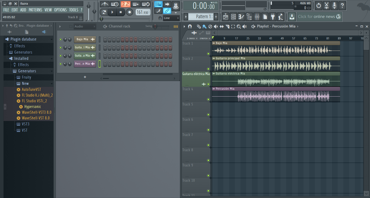The width and height of the screenshot is (370, 198).
Task: Open the OPTIONS menu
Action: pos(60,10)
